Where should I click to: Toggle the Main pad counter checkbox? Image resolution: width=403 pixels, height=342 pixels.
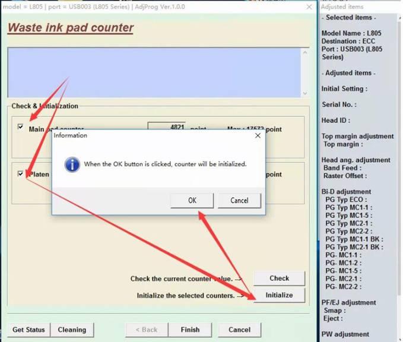pos(20,127)
